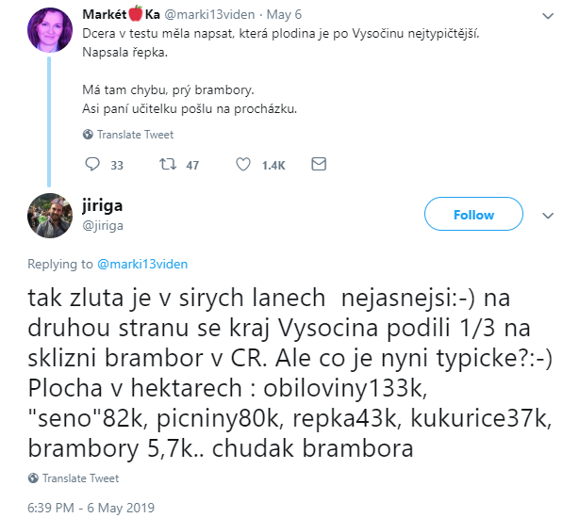Follow the jiriga account
Viewport: 579px width, 518px height.
coord(473,214)
